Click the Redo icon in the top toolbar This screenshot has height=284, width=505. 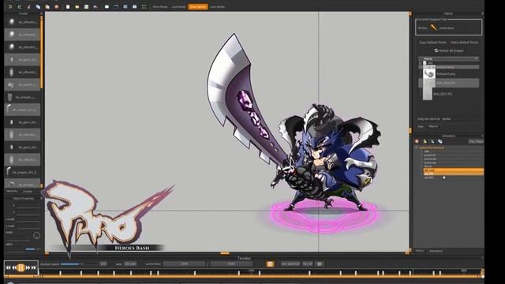tap(20, 7)
